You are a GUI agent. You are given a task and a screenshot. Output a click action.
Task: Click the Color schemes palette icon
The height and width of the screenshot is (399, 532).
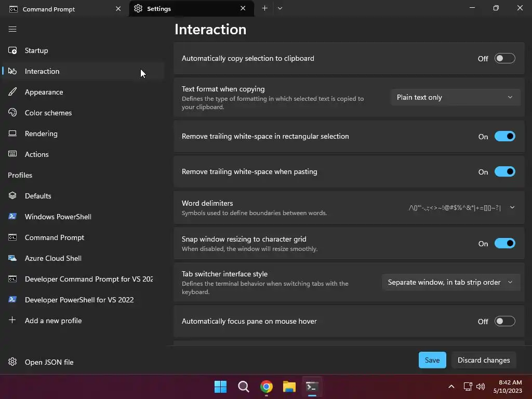pyautogui.click(x=12, y=113)
